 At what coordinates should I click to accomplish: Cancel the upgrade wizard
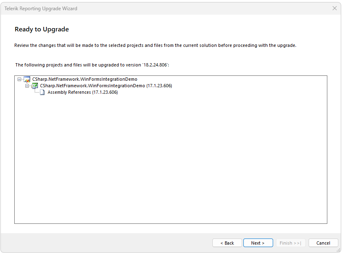click(323, 243)
